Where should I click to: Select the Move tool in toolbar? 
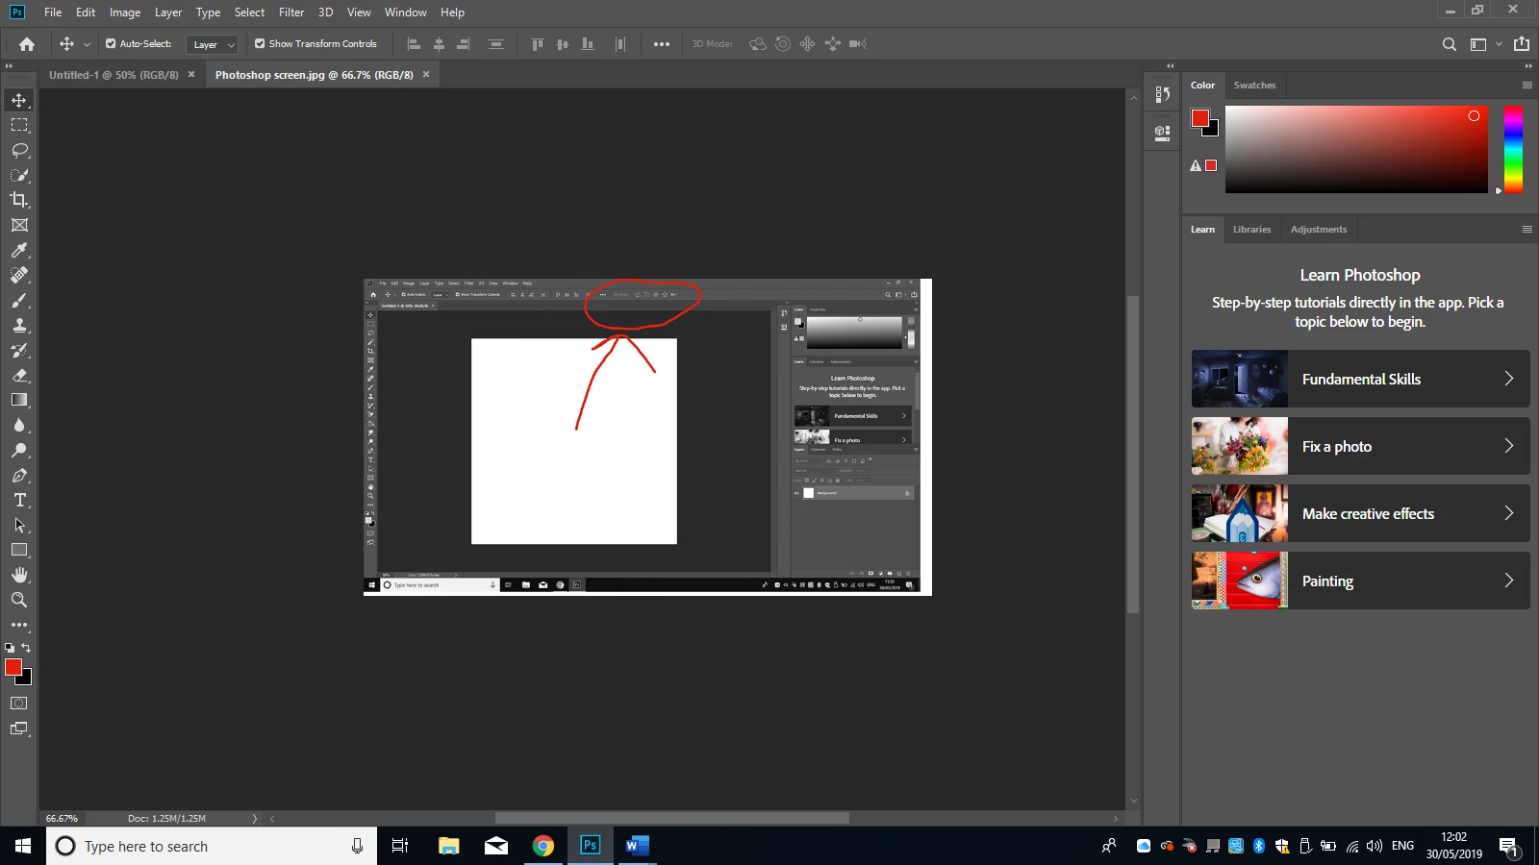point(19,100)
